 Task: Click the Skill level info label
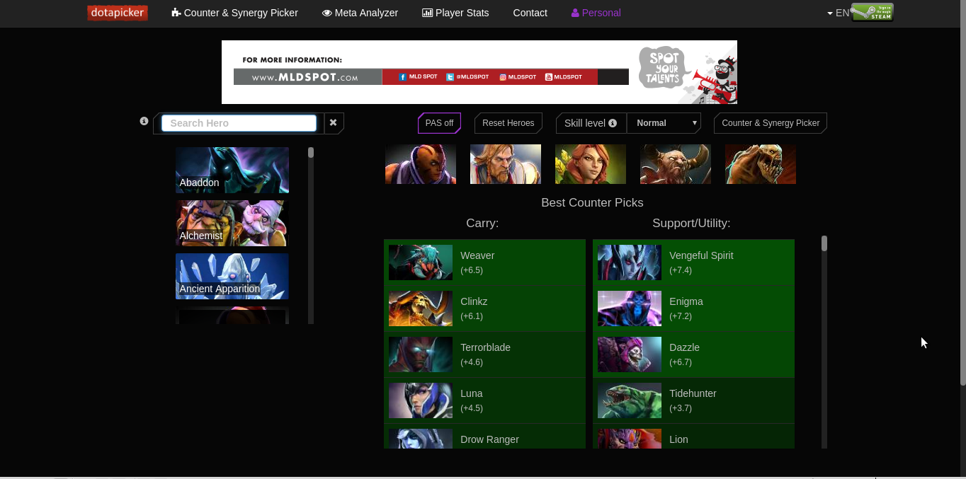click(x=591, y=123)
